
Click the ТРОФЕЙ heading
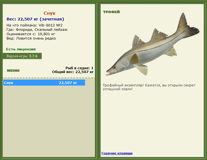112,12
